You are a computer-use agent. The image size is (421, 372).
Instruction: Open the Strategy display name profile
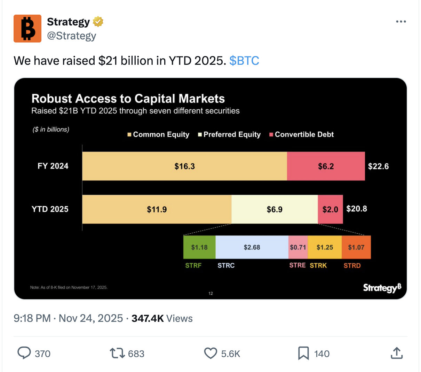(x=68, y=22)
